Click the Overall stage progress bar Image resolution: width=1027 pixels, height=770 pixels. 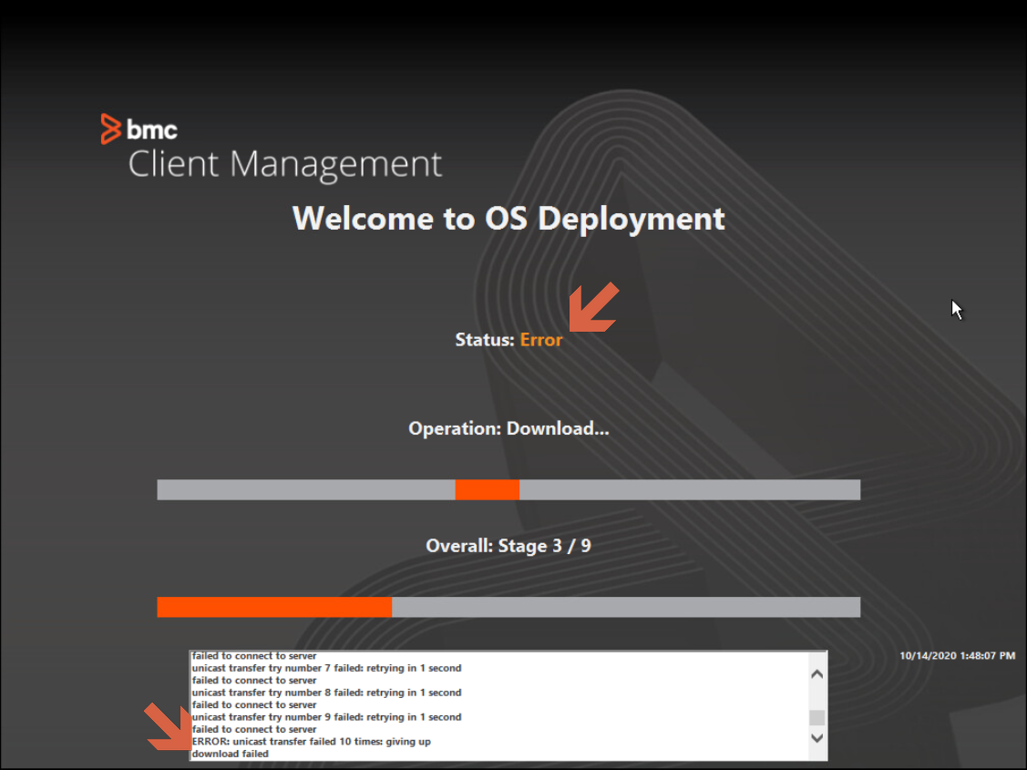(x=508, y=607)
